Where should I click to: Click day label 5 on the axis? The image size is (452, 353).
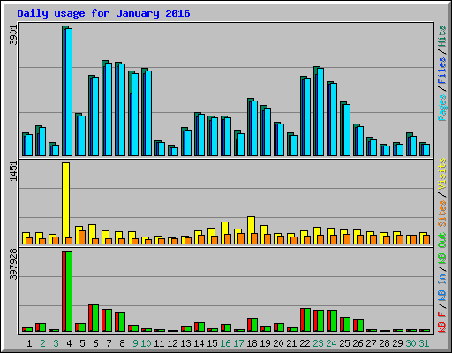pos(82,343)
